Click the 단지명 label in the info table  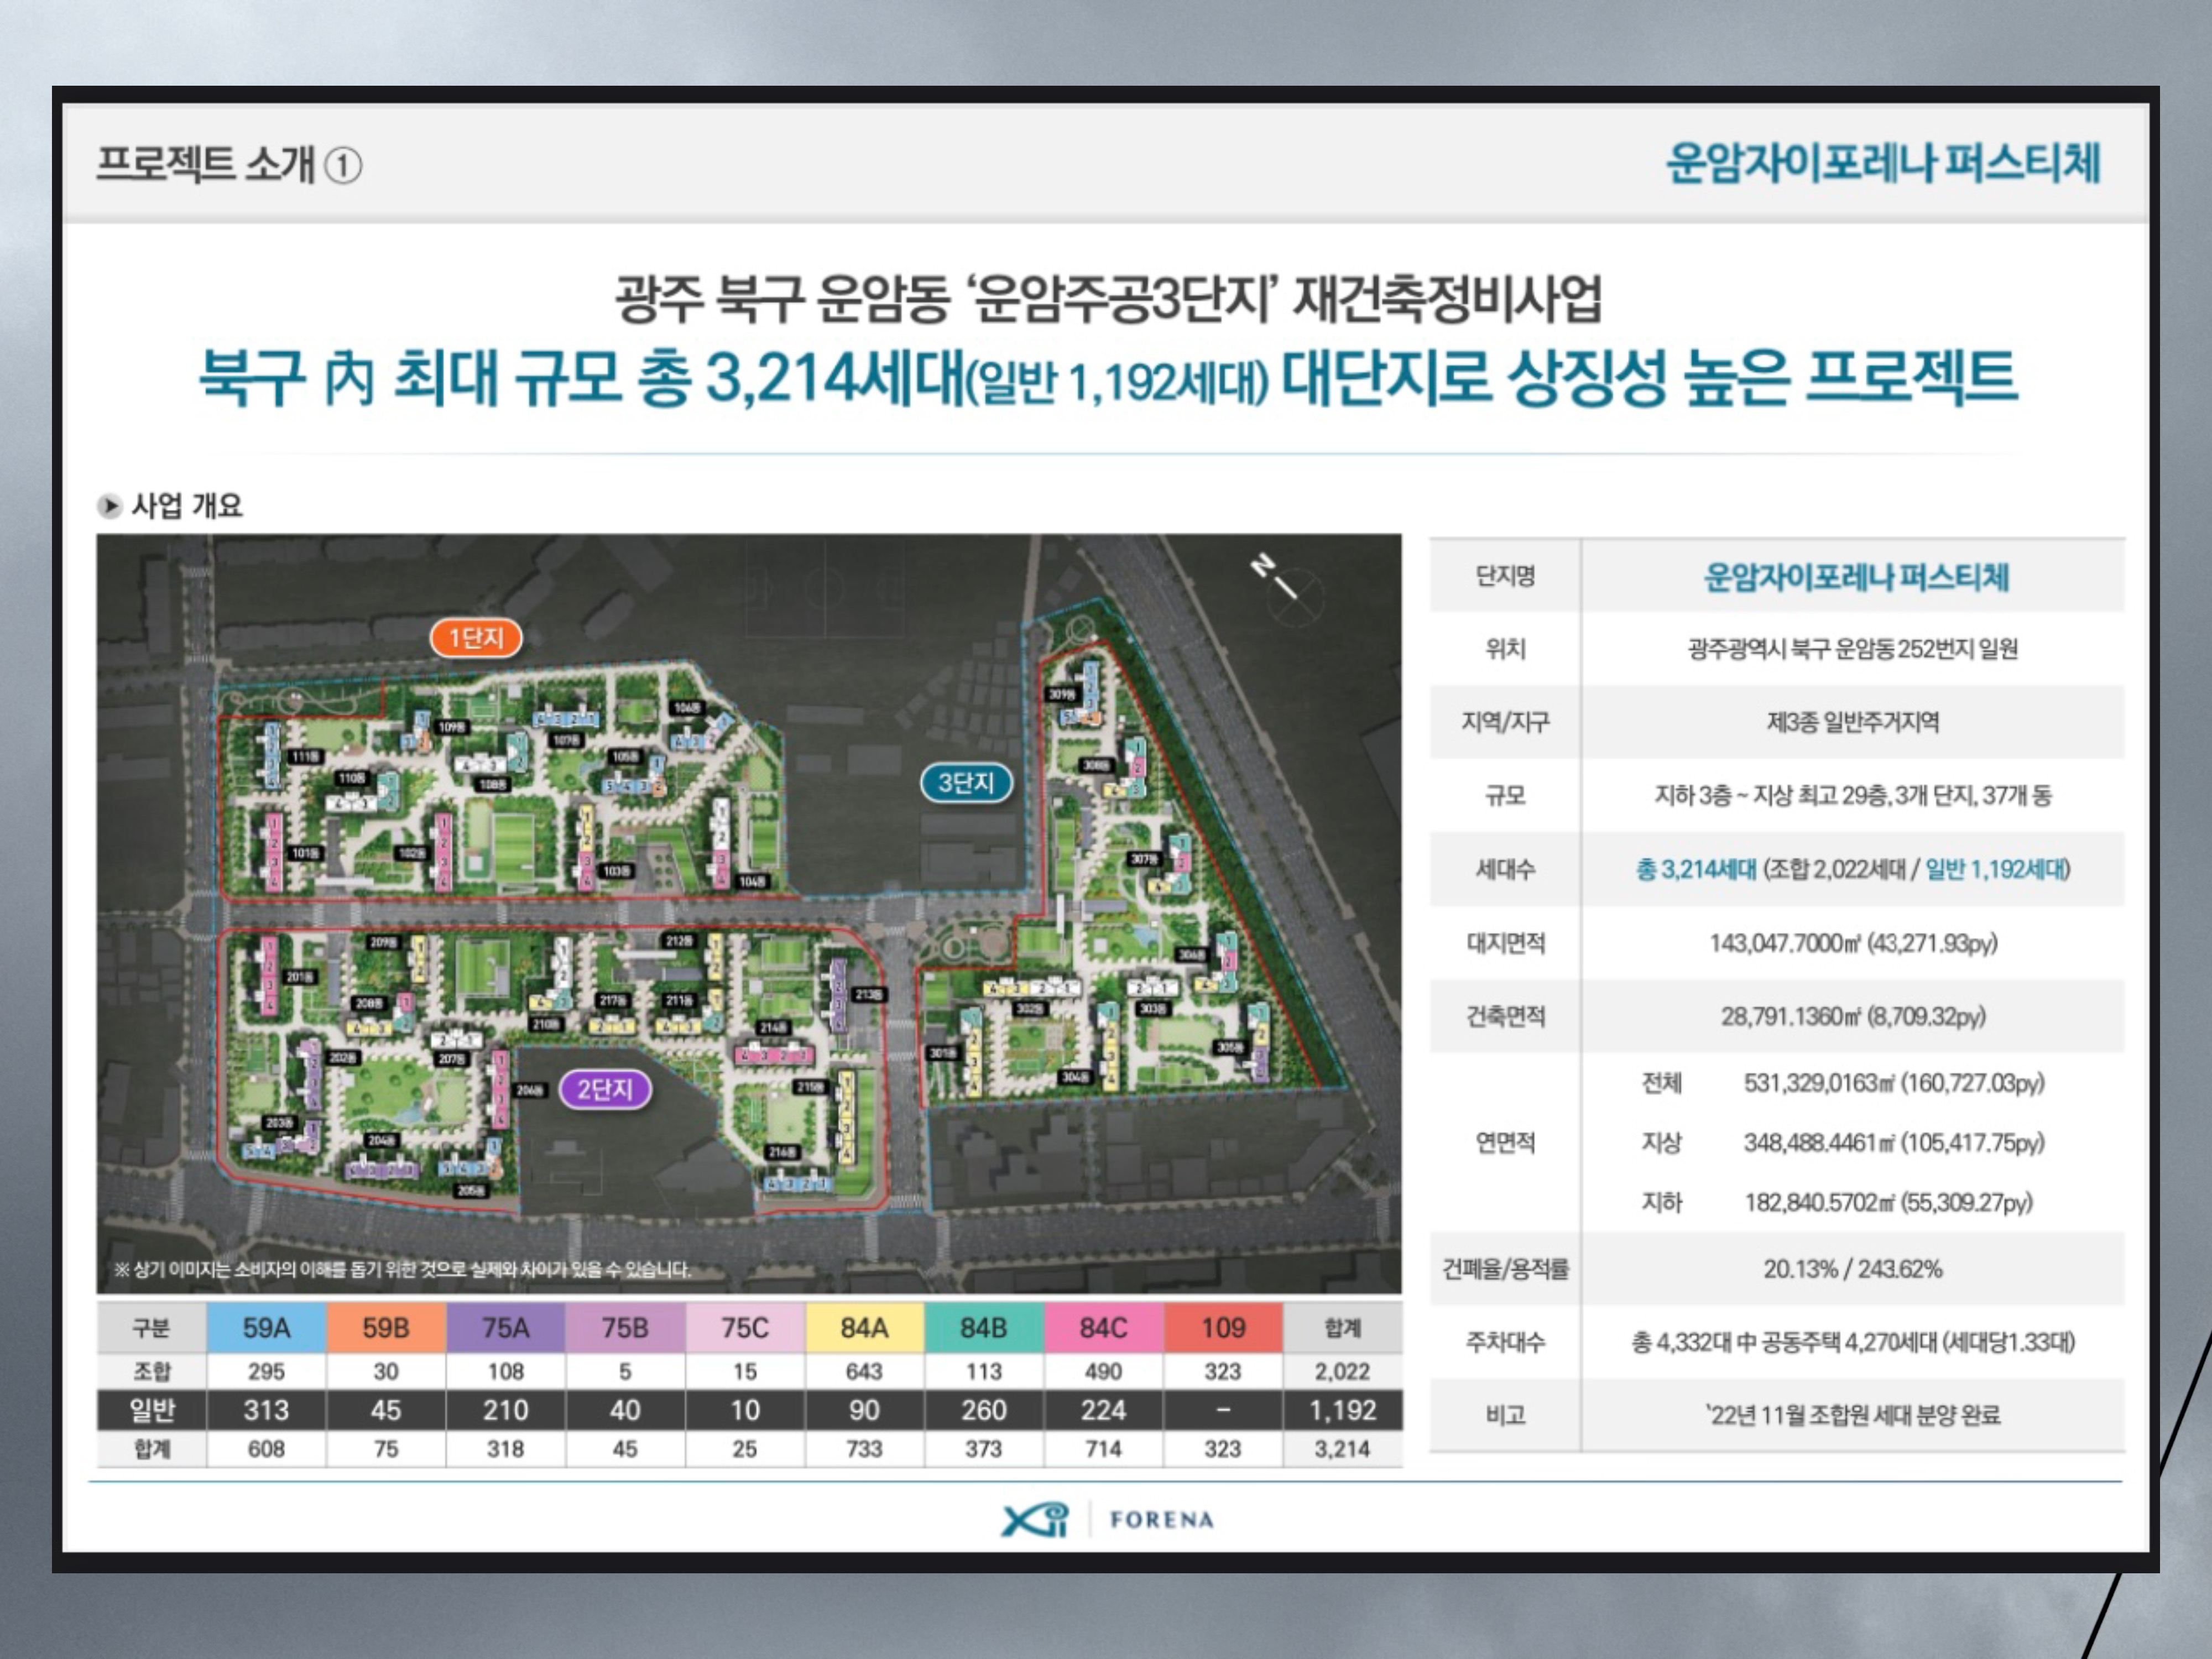point(1505,576)
